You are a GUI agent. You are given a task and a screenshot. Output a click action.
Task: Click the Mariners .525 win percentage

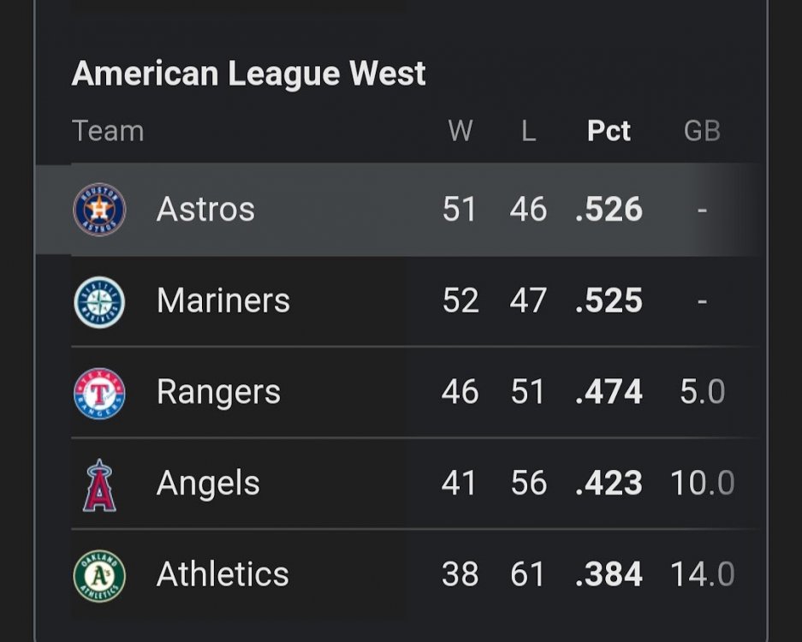(x=609, y=301)
